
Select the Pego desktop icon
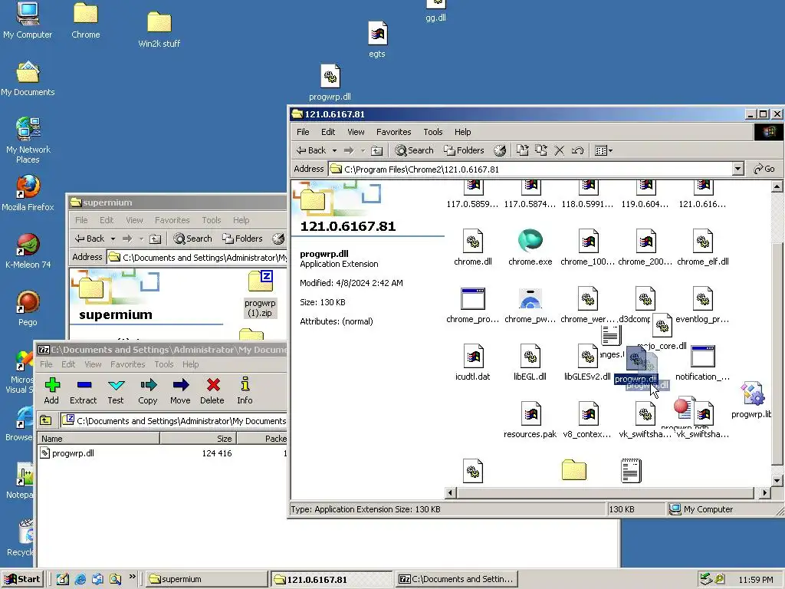(28, 308)
